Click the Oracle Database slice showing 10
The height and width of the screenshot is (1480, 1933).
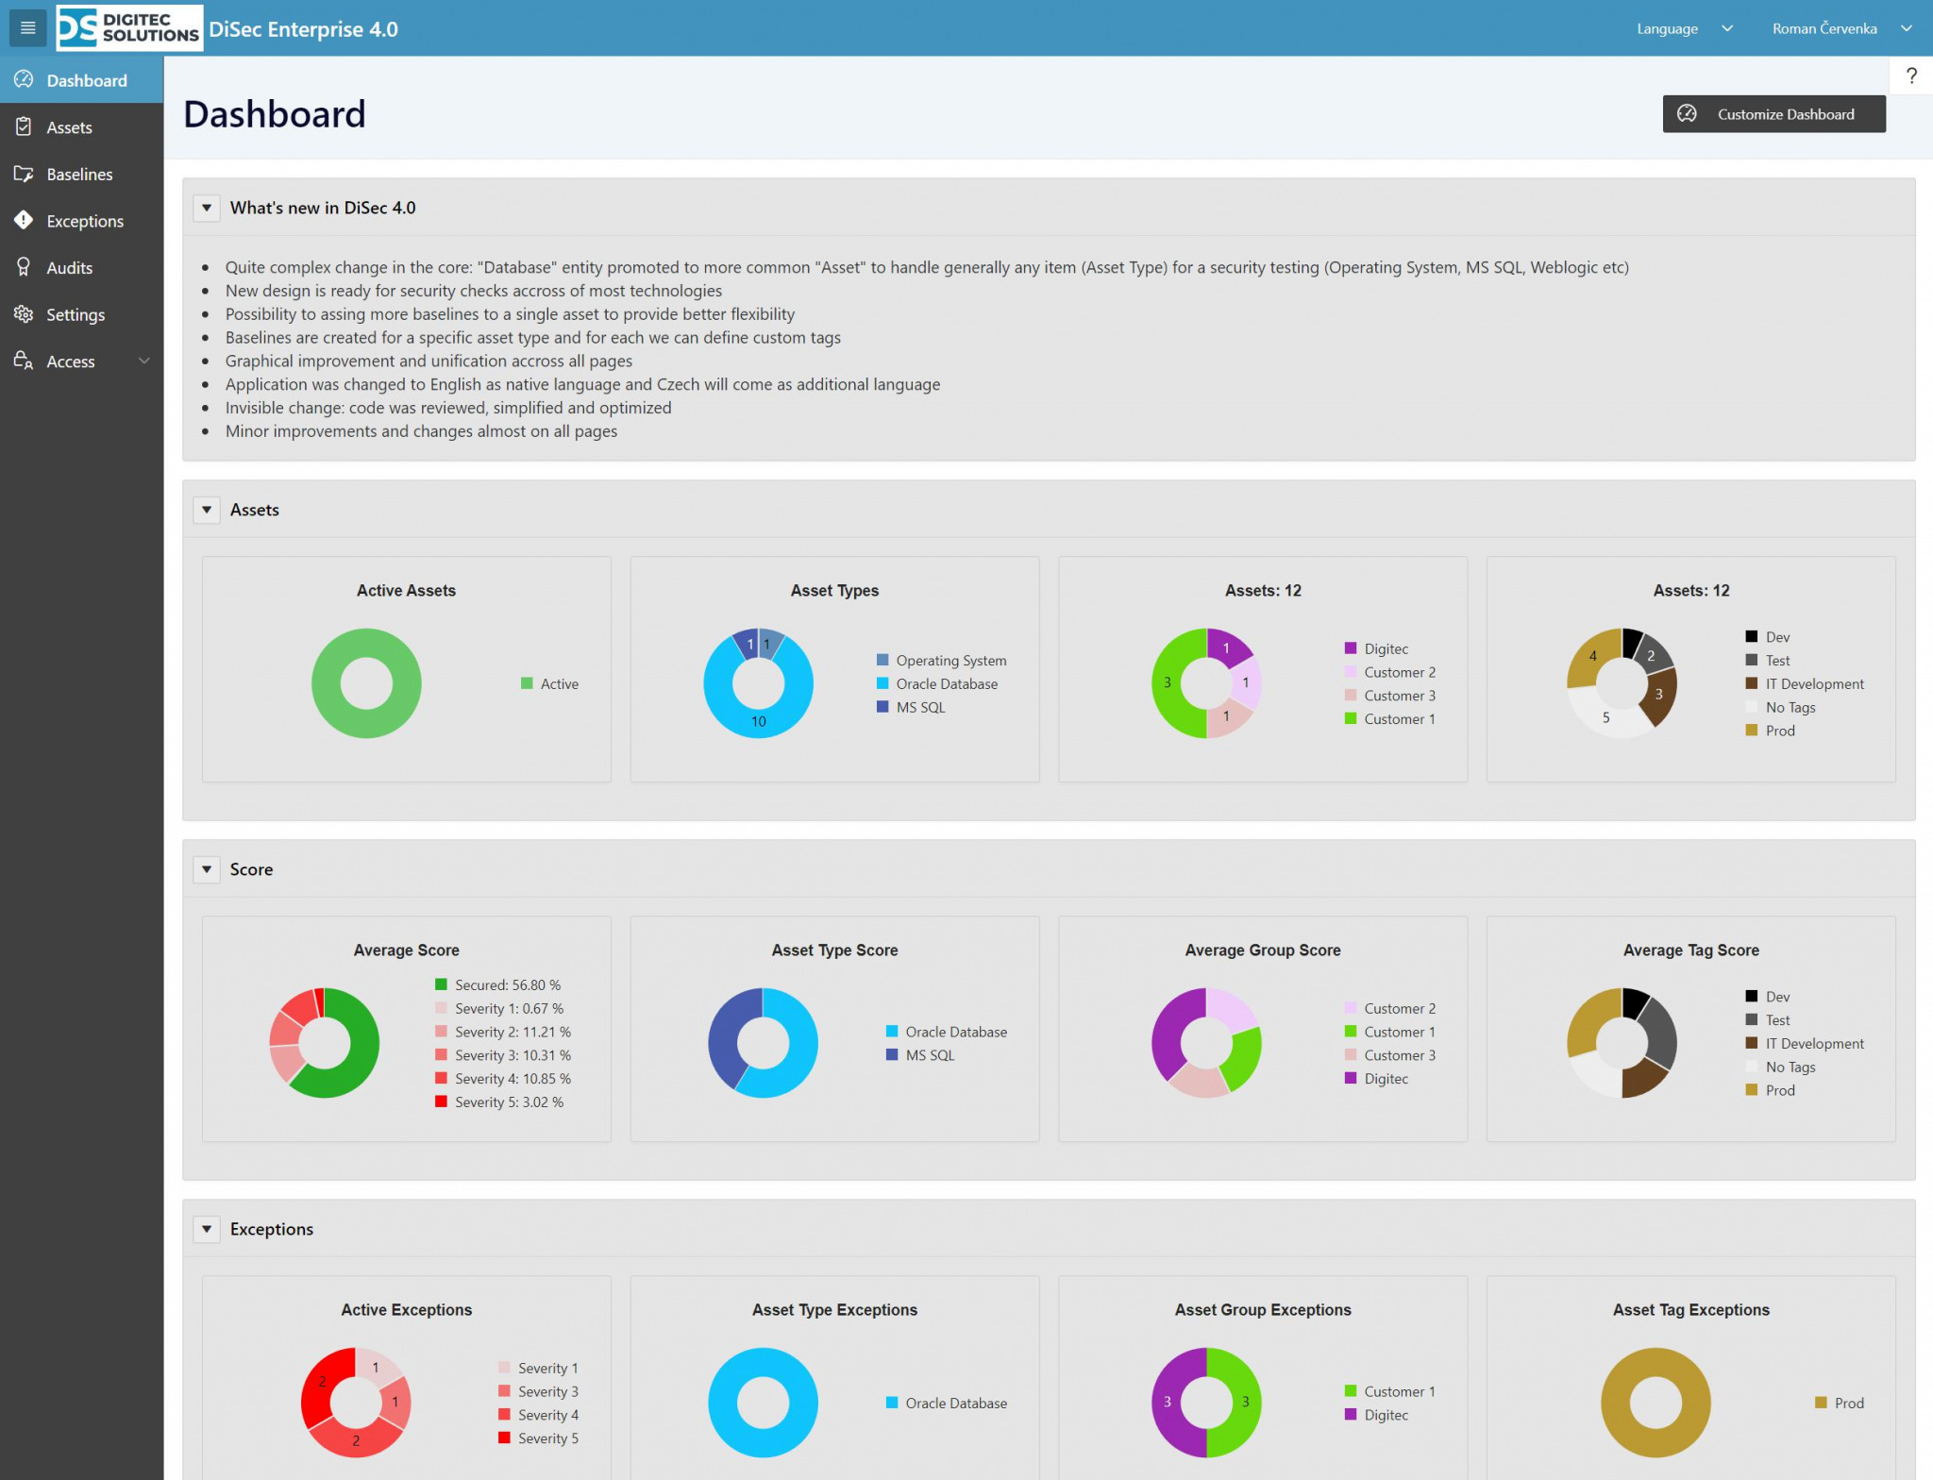point(758,721)
